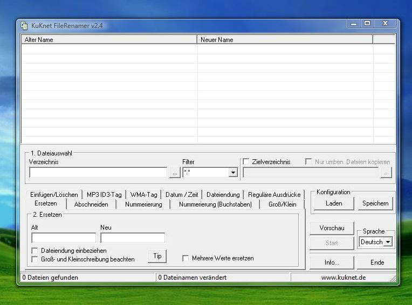Click the Alter Name column header
Screen dimensions: 412x305
point(109,40)
